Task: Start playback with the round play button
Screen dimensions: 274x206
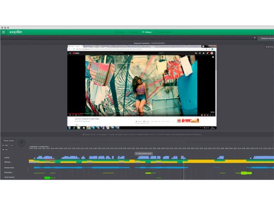Action: (x=21, y=142)
